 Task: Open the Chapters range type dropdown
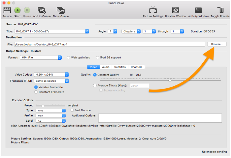click(131, 31)
